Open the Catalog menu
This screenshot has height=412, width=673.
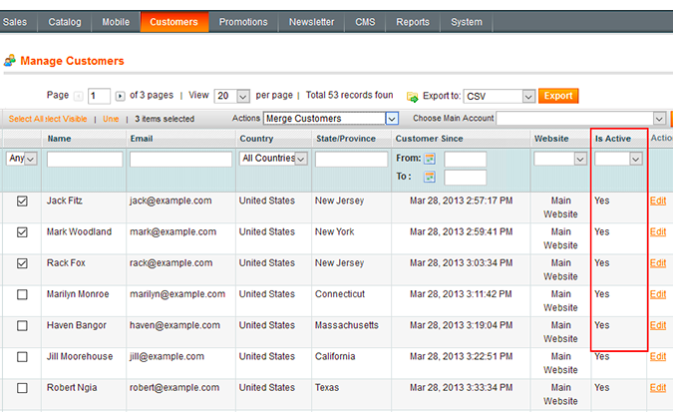[x=66, y=21]
